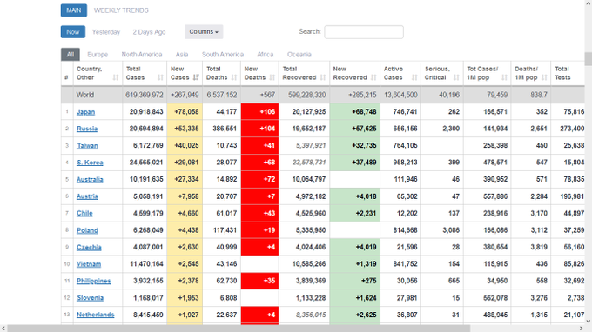The height and width of the screenshot is (332, 592).
Task: Sort table by Total Deaths arrows
Action: point(234,77)
